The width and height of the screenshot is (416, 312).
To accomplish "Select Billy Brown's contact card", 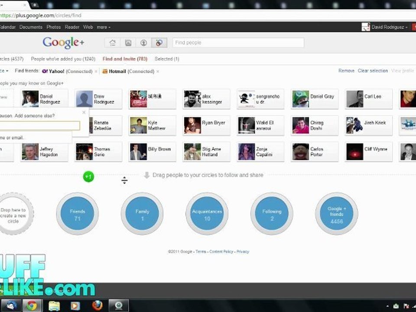I will [x=152, y=152].
